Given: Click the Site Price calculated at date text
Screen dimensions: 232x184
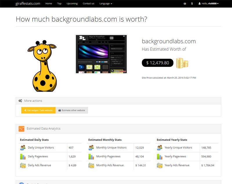Looking at the screenshot, I should [x=169, y=78].
